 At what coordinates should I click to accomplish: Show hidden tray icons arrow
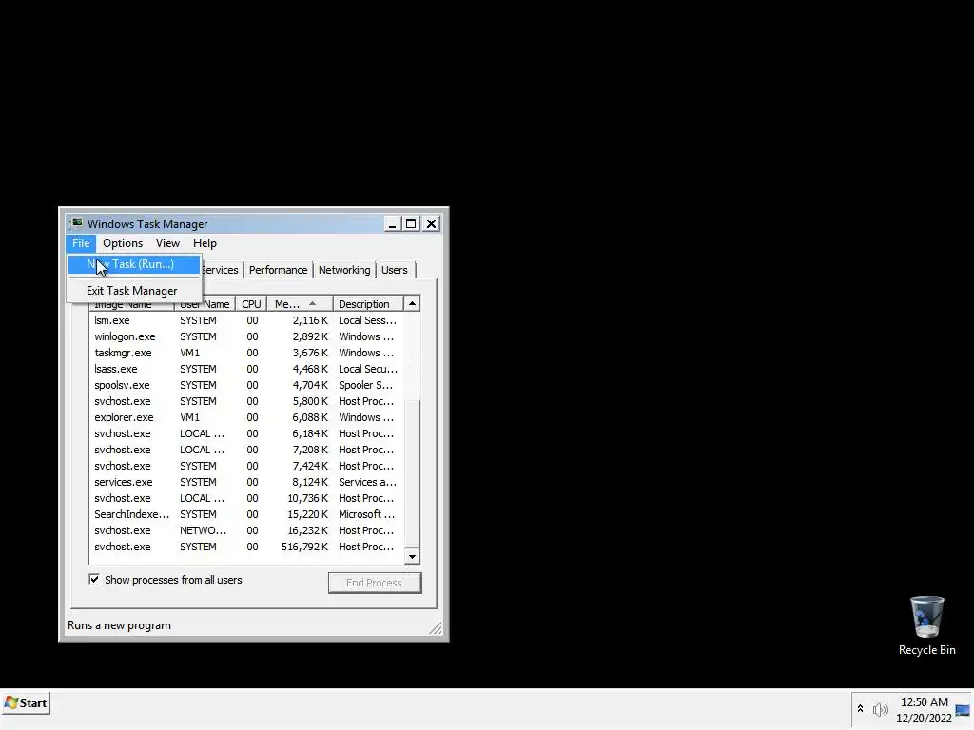860,708
